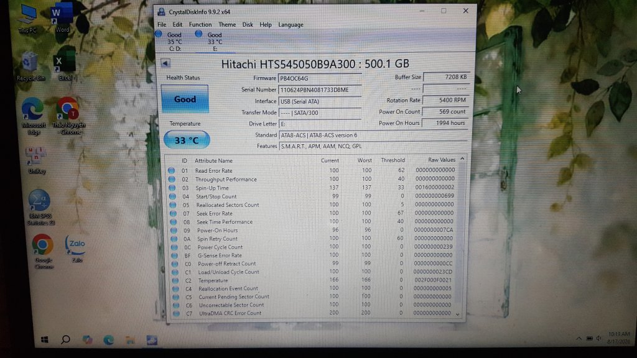Viewport: 637px width, 358px height.
Task: Open the Recycle Bin desktop icon
Action: 30,67
